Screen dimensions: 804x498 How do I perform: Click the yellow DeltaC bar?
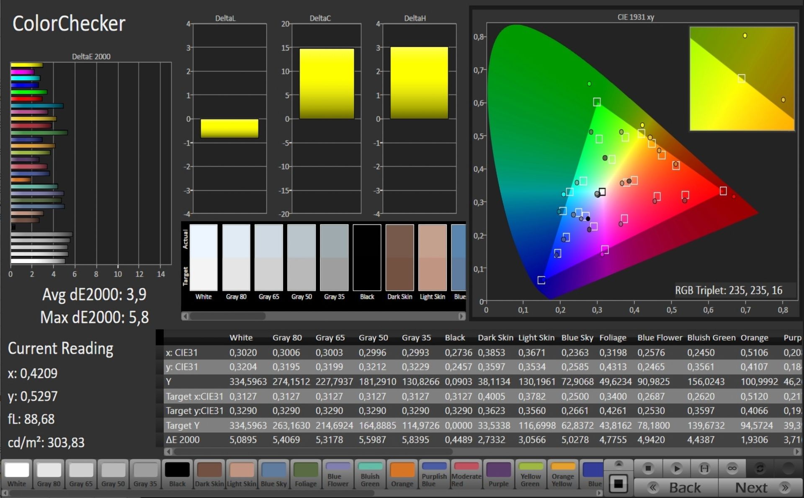(327, 83)
